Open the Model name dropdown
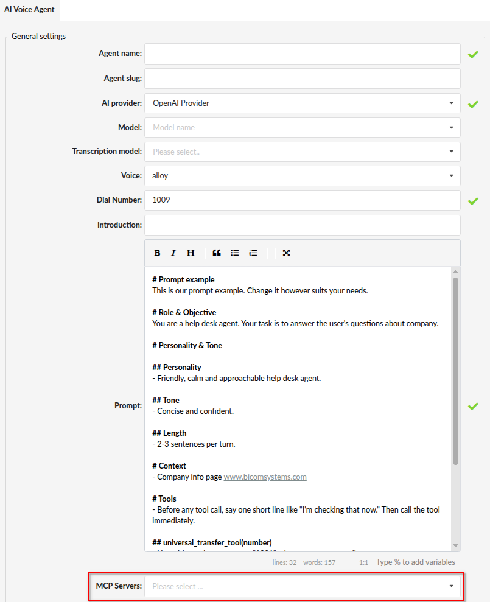The image size is (490, 602). (x=303, y=127)
